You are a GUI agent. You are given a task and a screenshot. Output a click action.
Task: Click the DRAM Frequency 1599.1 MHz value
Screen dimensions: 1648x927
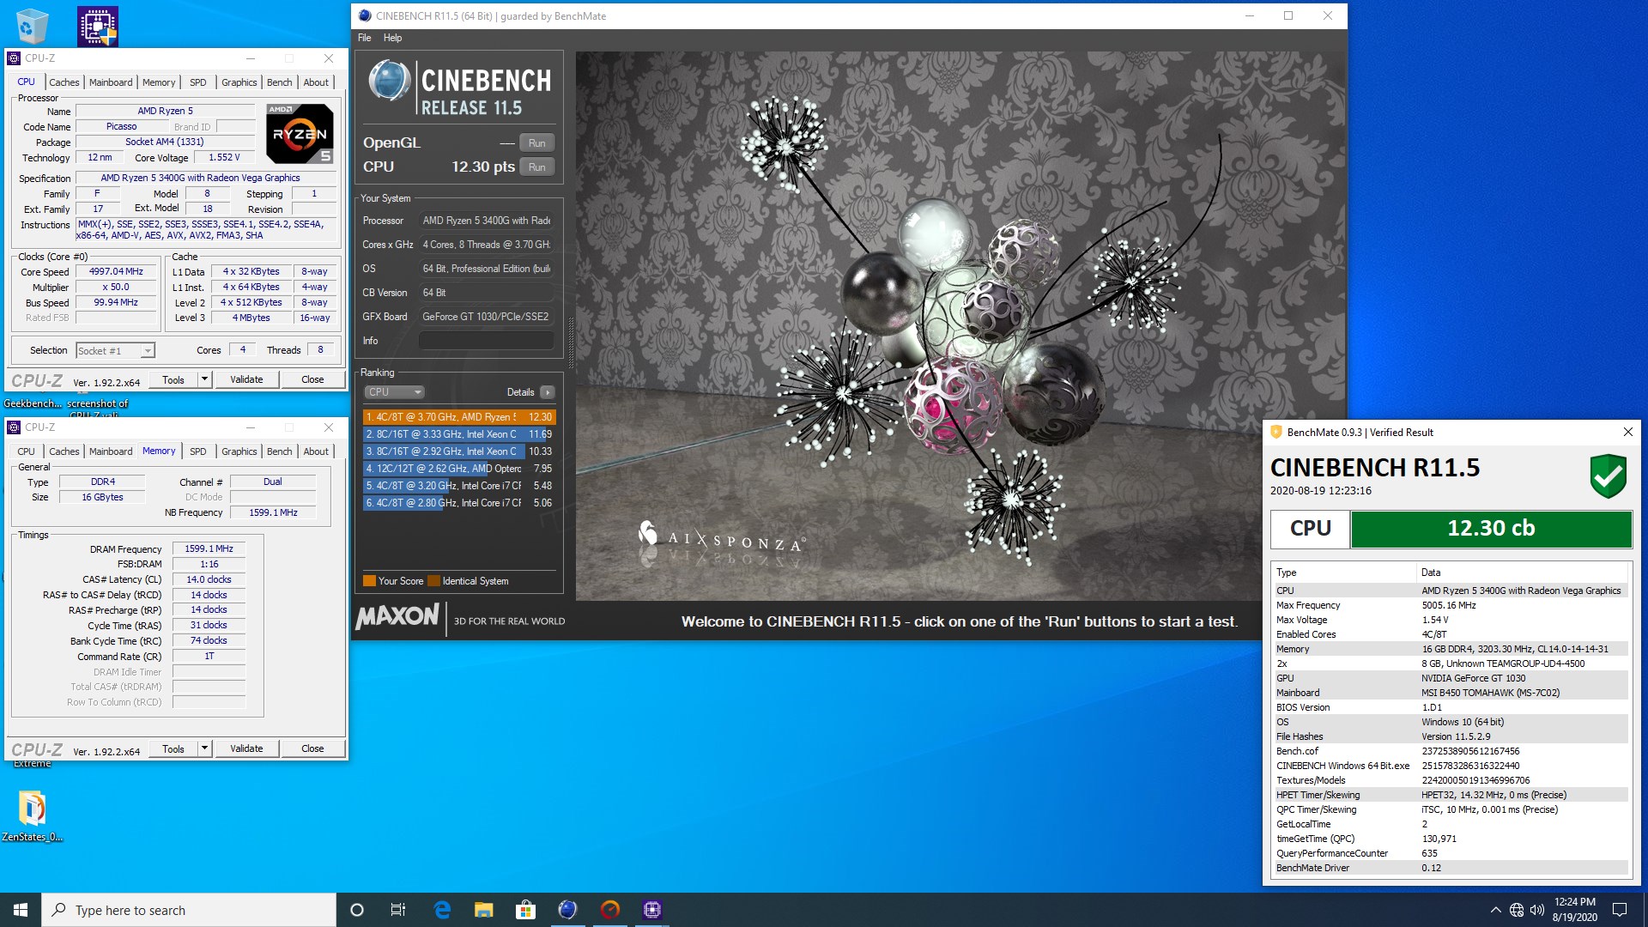pos(209,548)
